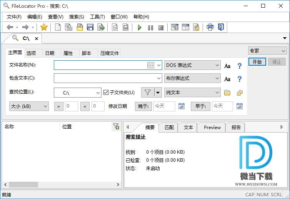Switch to the 压缩文件 tab
The width and height of the screenshot is (290, 199).
pos(110,53)
